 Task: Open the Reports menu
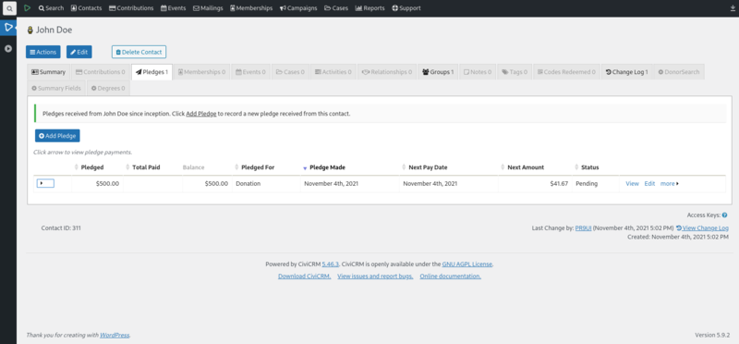(x=370, y=8)
